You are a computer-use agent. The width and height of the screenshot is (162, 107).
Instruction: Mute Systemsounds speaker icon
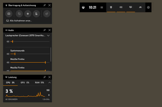tap(8, 54)
